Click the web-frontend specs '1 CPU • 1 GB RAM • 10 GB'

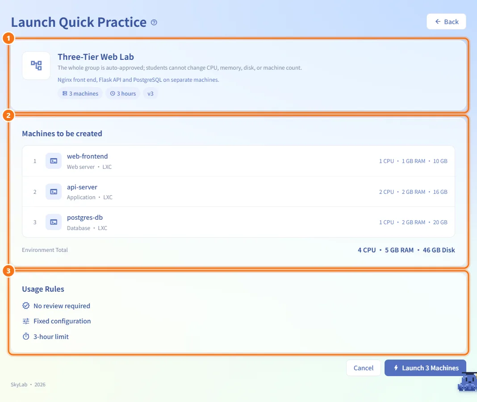413,161
